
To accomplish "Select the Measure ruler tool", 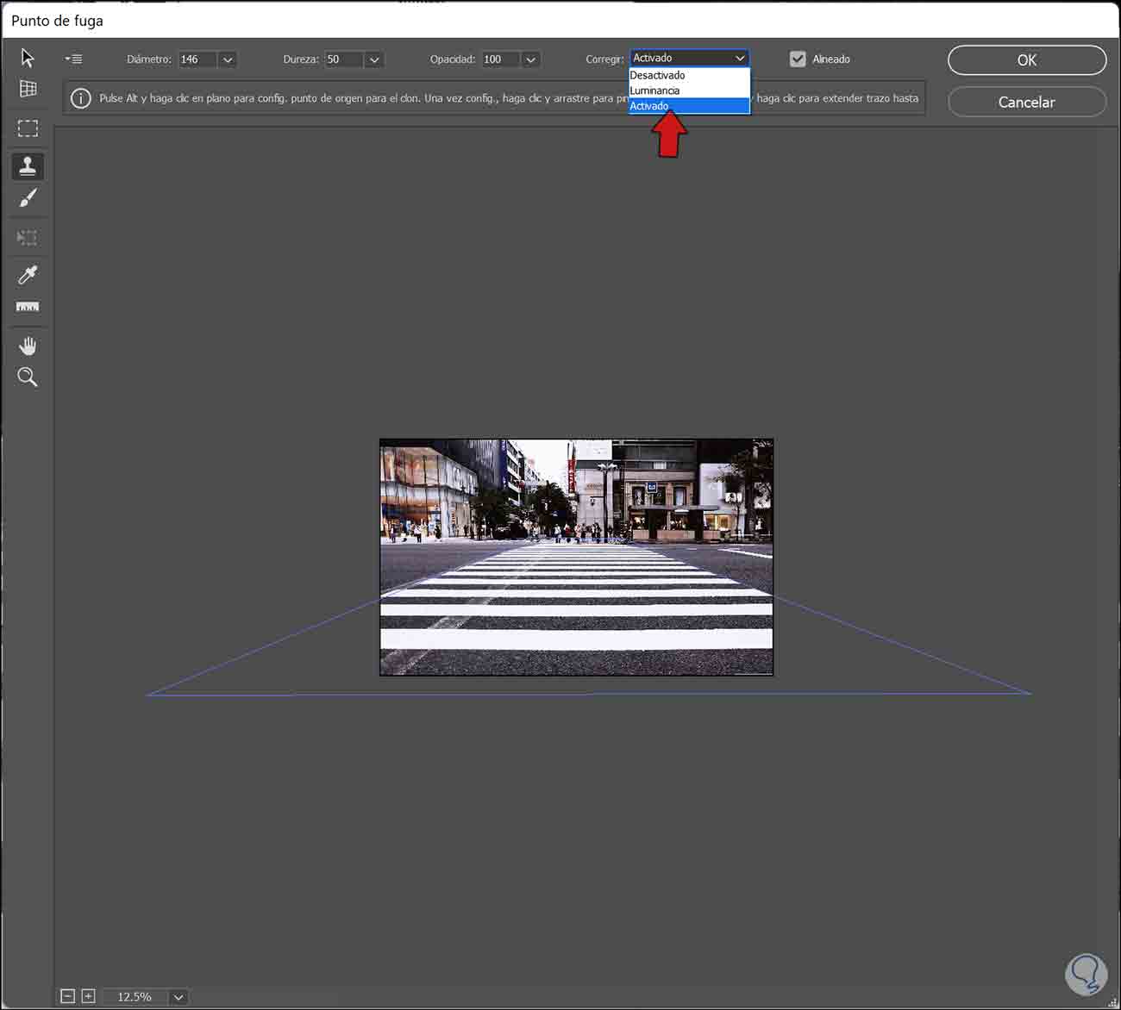I will (28, 307).
